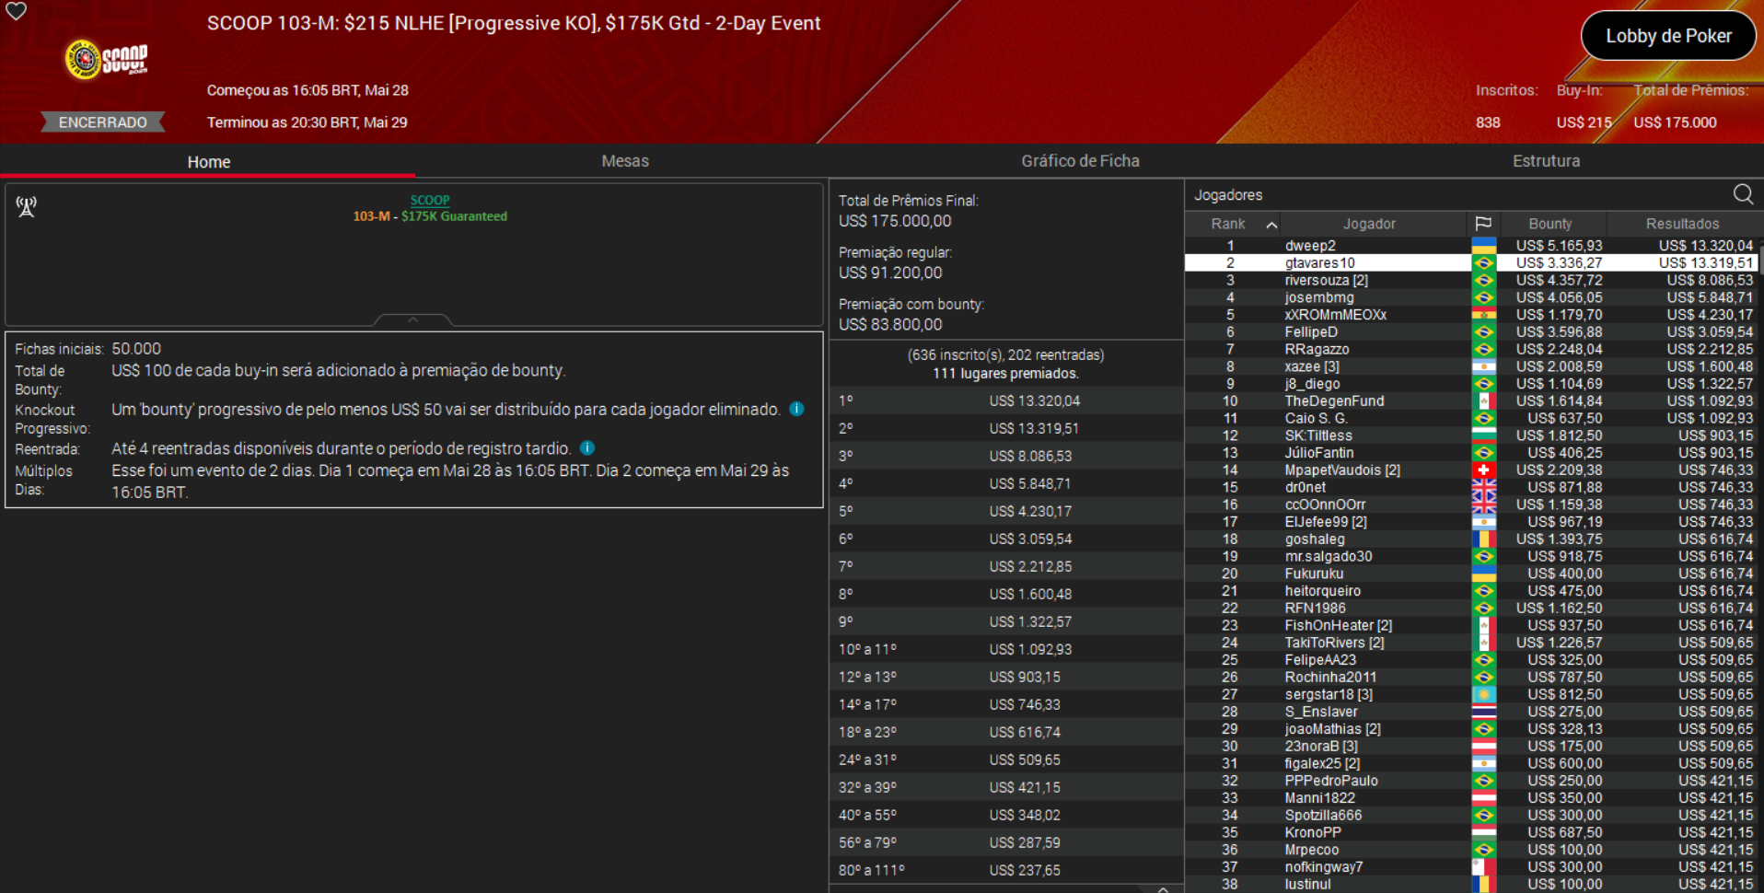Click the SCOOP logo
This screenshot has height=893, width=1764.
tap(107, 60)
